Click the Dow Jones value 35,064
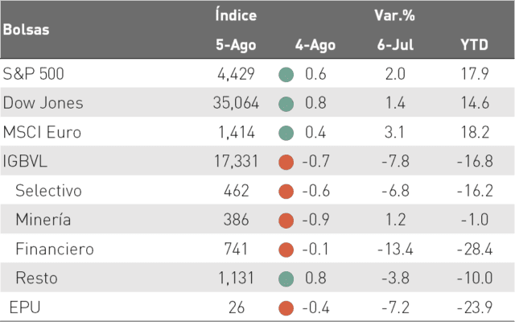This screenshot has height=322, width=515. pyautogui.click(x=236, y=103)
